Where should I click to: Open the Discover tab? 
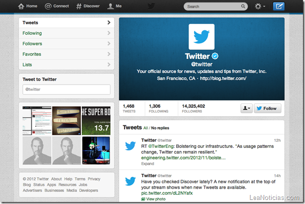point(88,6)
